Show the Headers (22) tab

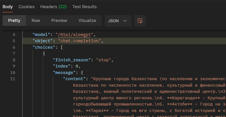(x=53, y=6)
